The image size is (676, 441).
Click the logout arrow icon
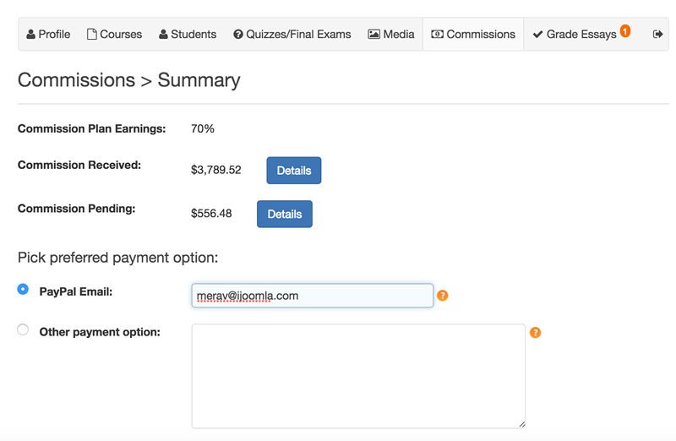click(657, 34)
